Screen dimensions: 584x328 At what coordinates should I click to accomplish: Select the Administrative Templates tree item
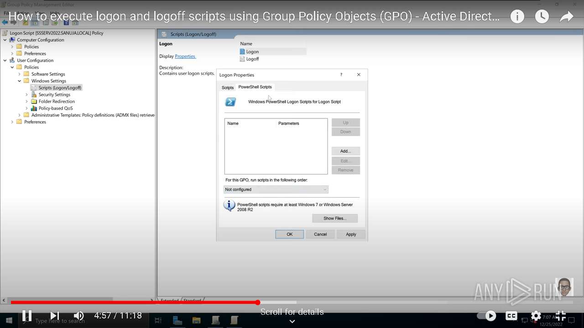pos(93,115)
